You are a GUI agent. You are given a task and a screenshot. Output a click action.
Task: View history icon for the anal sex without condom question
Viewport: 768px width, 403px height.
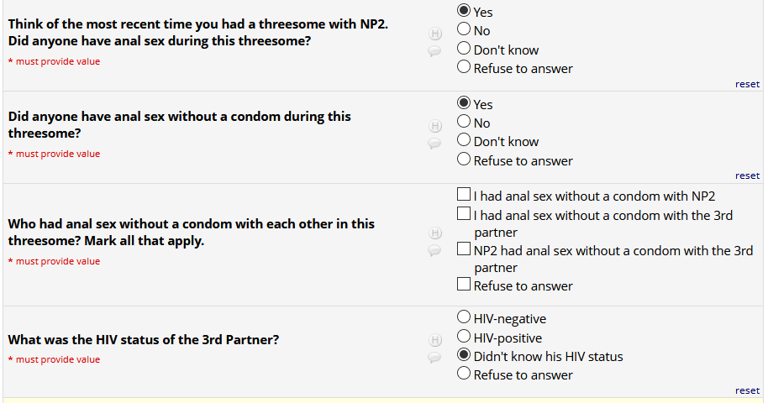tap(435, 126)
